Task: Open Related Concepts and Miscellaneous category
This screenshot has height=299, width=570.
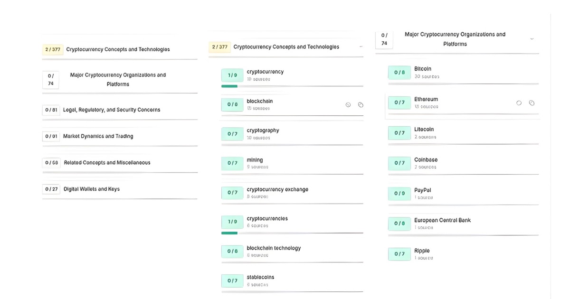Action: pyautogui.click(x=107, y=162)
